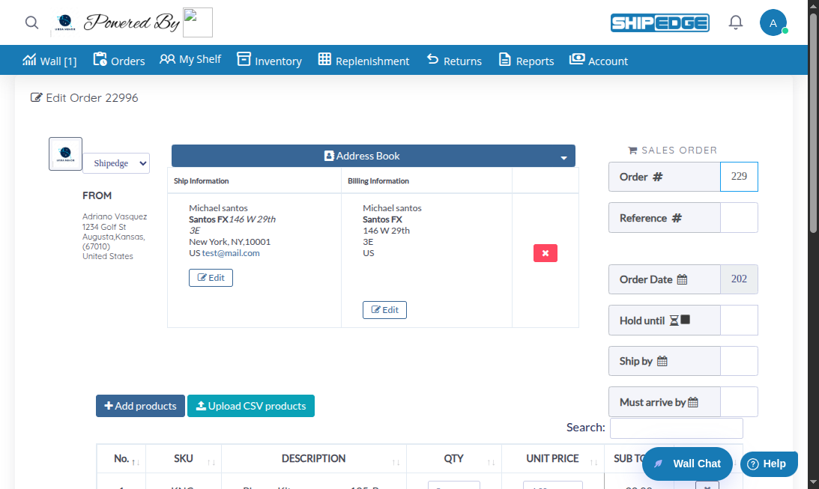
Task: Open the user avatar menu
Action: coord(773,22)
